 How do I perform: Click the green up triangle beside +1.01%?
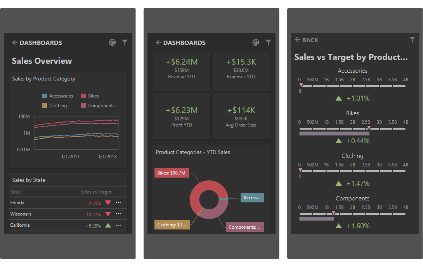tap(339, 98)
